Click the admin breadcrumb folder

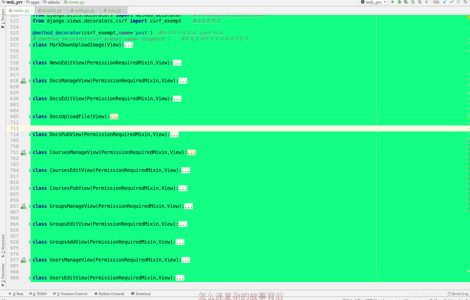(52, 2)
